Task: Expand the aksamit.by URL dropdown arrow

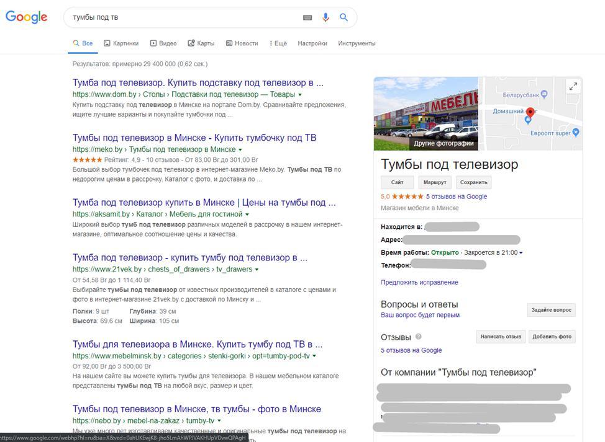Action: click(x=247, y=214)
